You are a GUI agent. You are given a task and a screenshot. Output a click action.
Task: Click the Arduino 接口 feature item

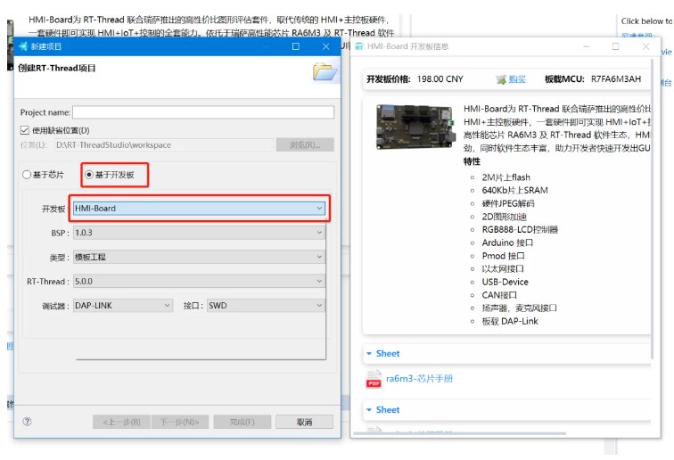coord(507,242)
